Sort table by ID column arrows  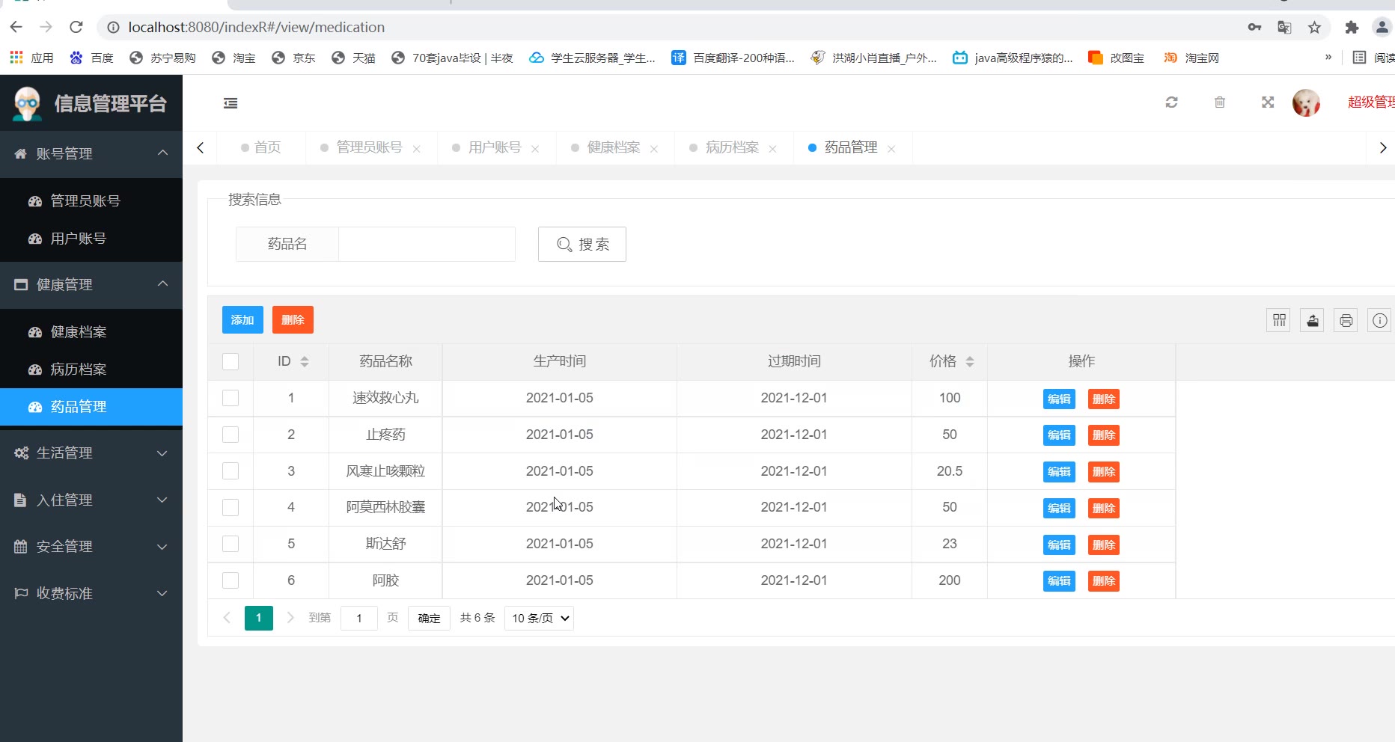pyautogui.click(x=304, y=361)
